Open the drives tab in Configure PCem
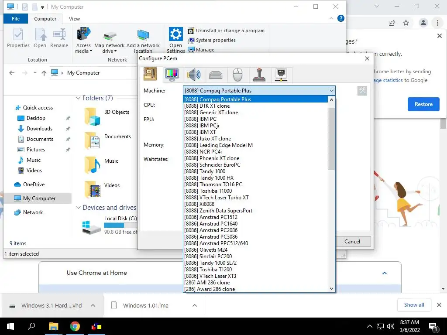The image size is (447, 335). point(216,75)
